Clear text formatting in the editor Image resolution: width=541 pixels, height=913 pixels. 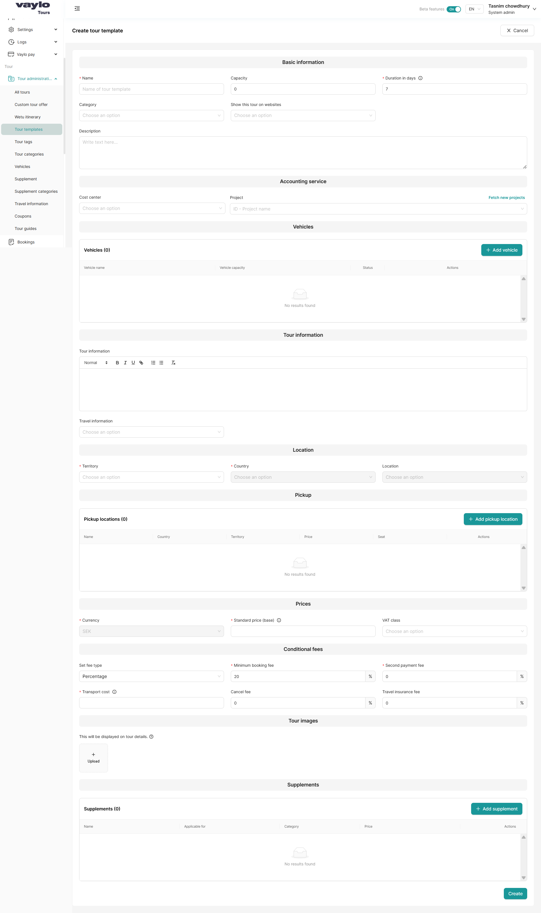point(173,363)
